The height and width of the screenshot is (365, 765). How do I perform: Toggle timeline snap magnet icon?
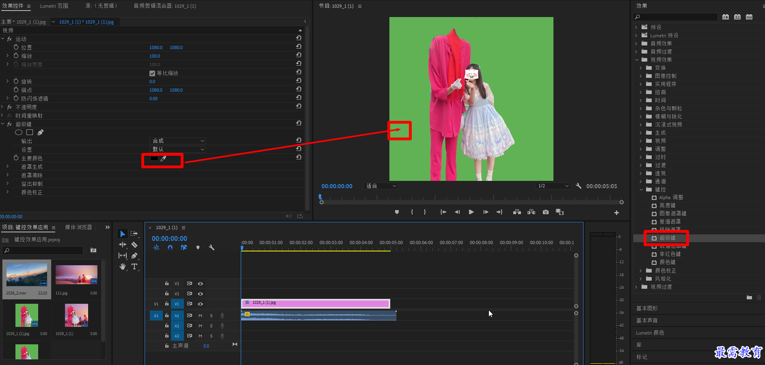[170, 247]
